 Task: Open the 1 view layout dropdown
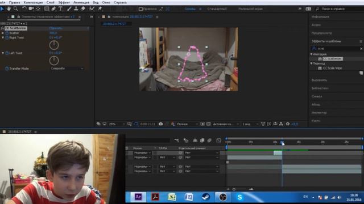[x=250, y=124]
